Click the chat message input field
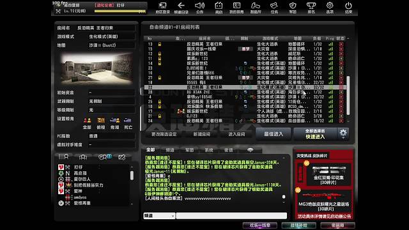Screen dimensions: 409x230 click(x=231, y=216)
